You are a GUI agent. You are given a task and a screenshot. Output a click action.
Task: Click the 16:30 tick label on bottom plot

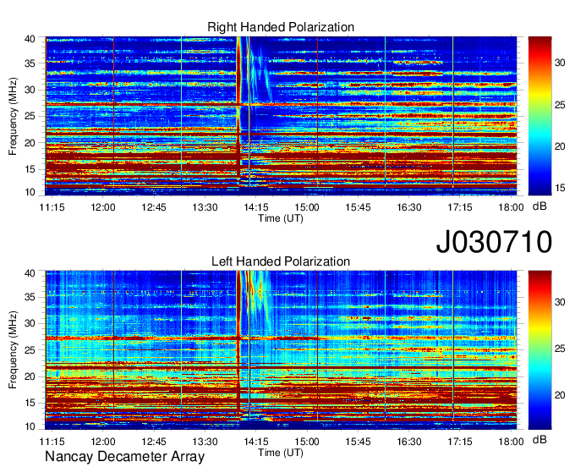409,442
